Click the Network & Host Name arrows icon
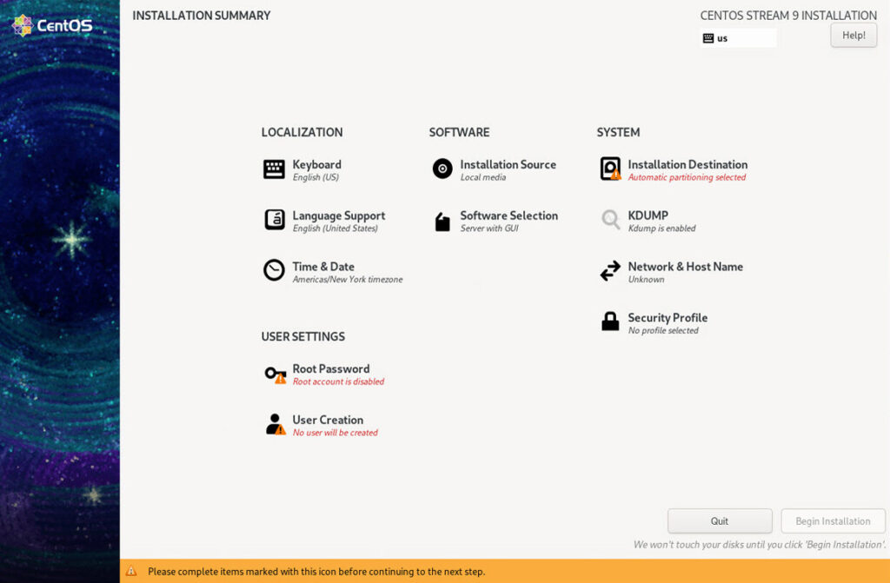 610,271
